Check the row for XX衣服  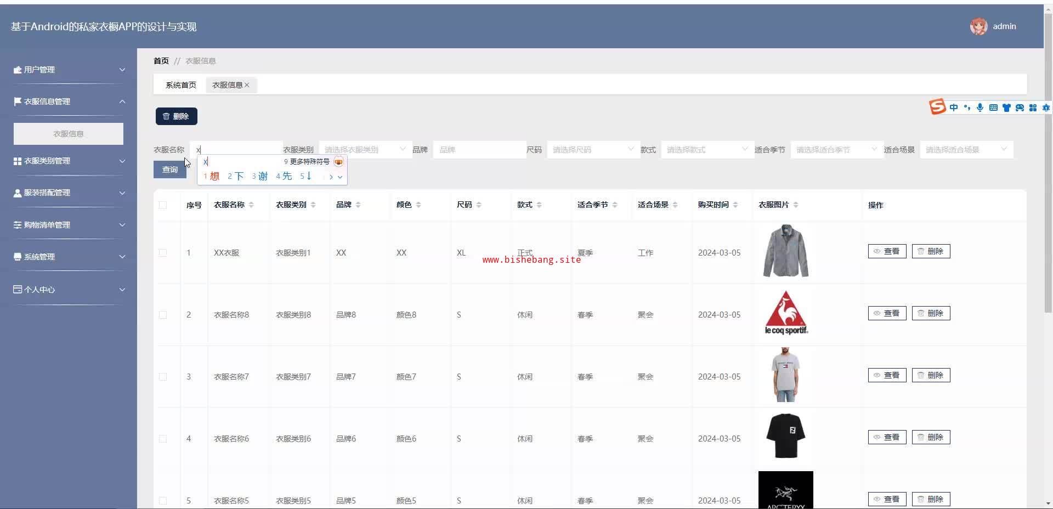(163, 253)
